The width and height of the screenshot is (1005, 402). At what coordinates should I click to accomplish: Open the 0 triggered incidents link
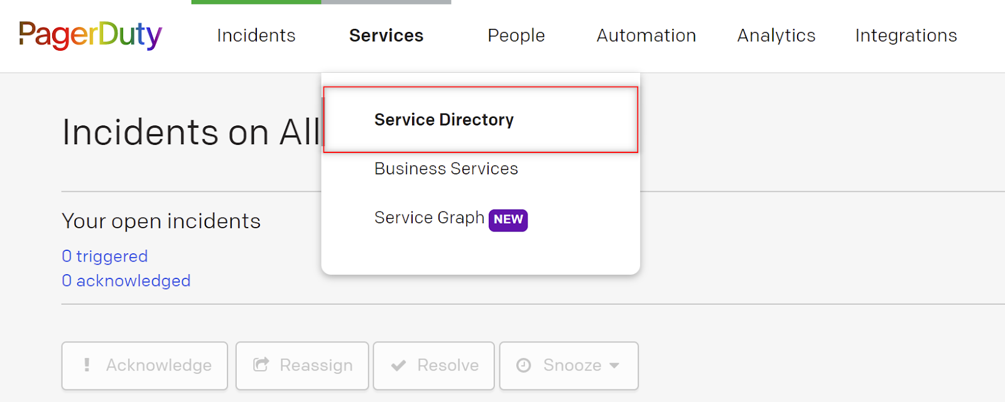click(104, 256)
